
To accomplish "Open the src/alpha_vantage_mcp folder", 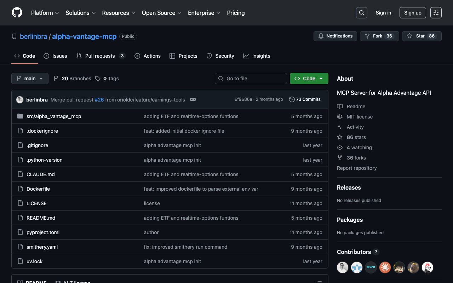I will pos(54,116).
